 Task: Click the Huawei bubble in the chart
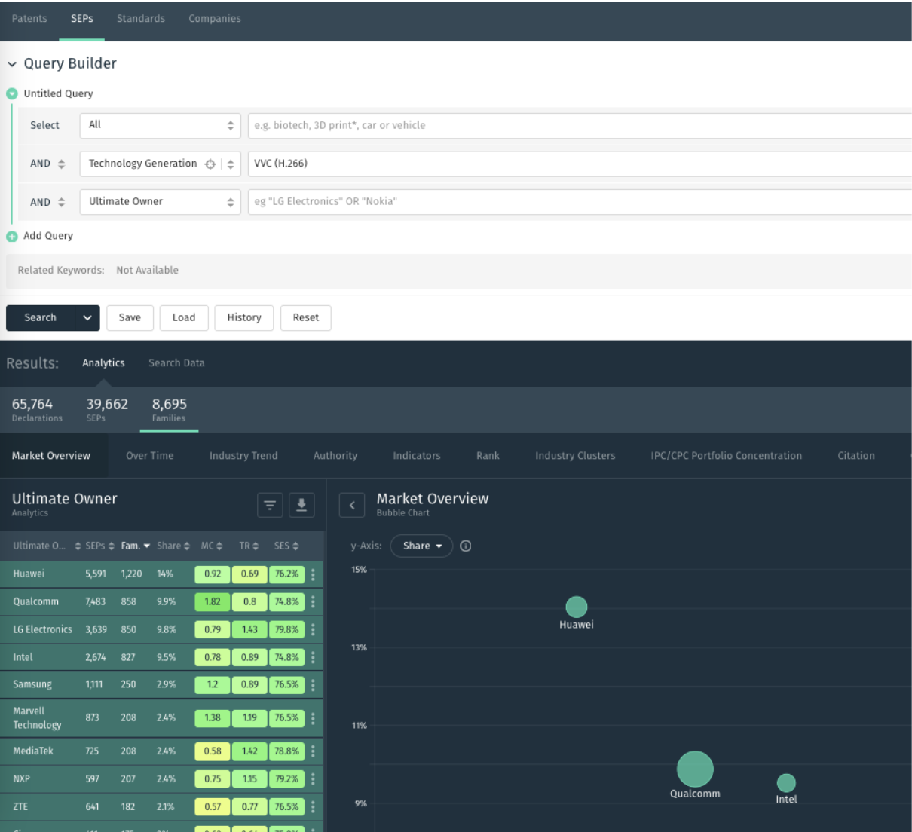(x=577, y=607)
